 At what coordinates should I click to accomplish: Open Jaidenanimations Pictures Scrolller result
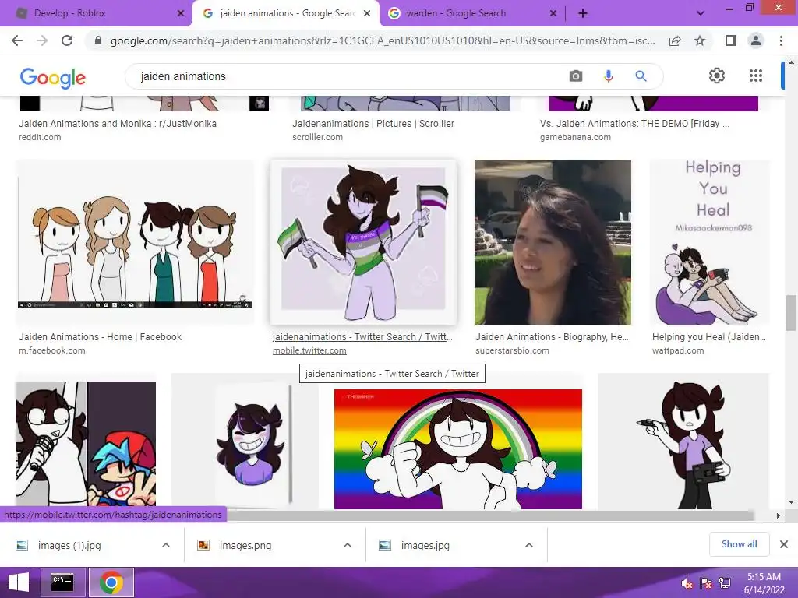[x=373, y=124]
